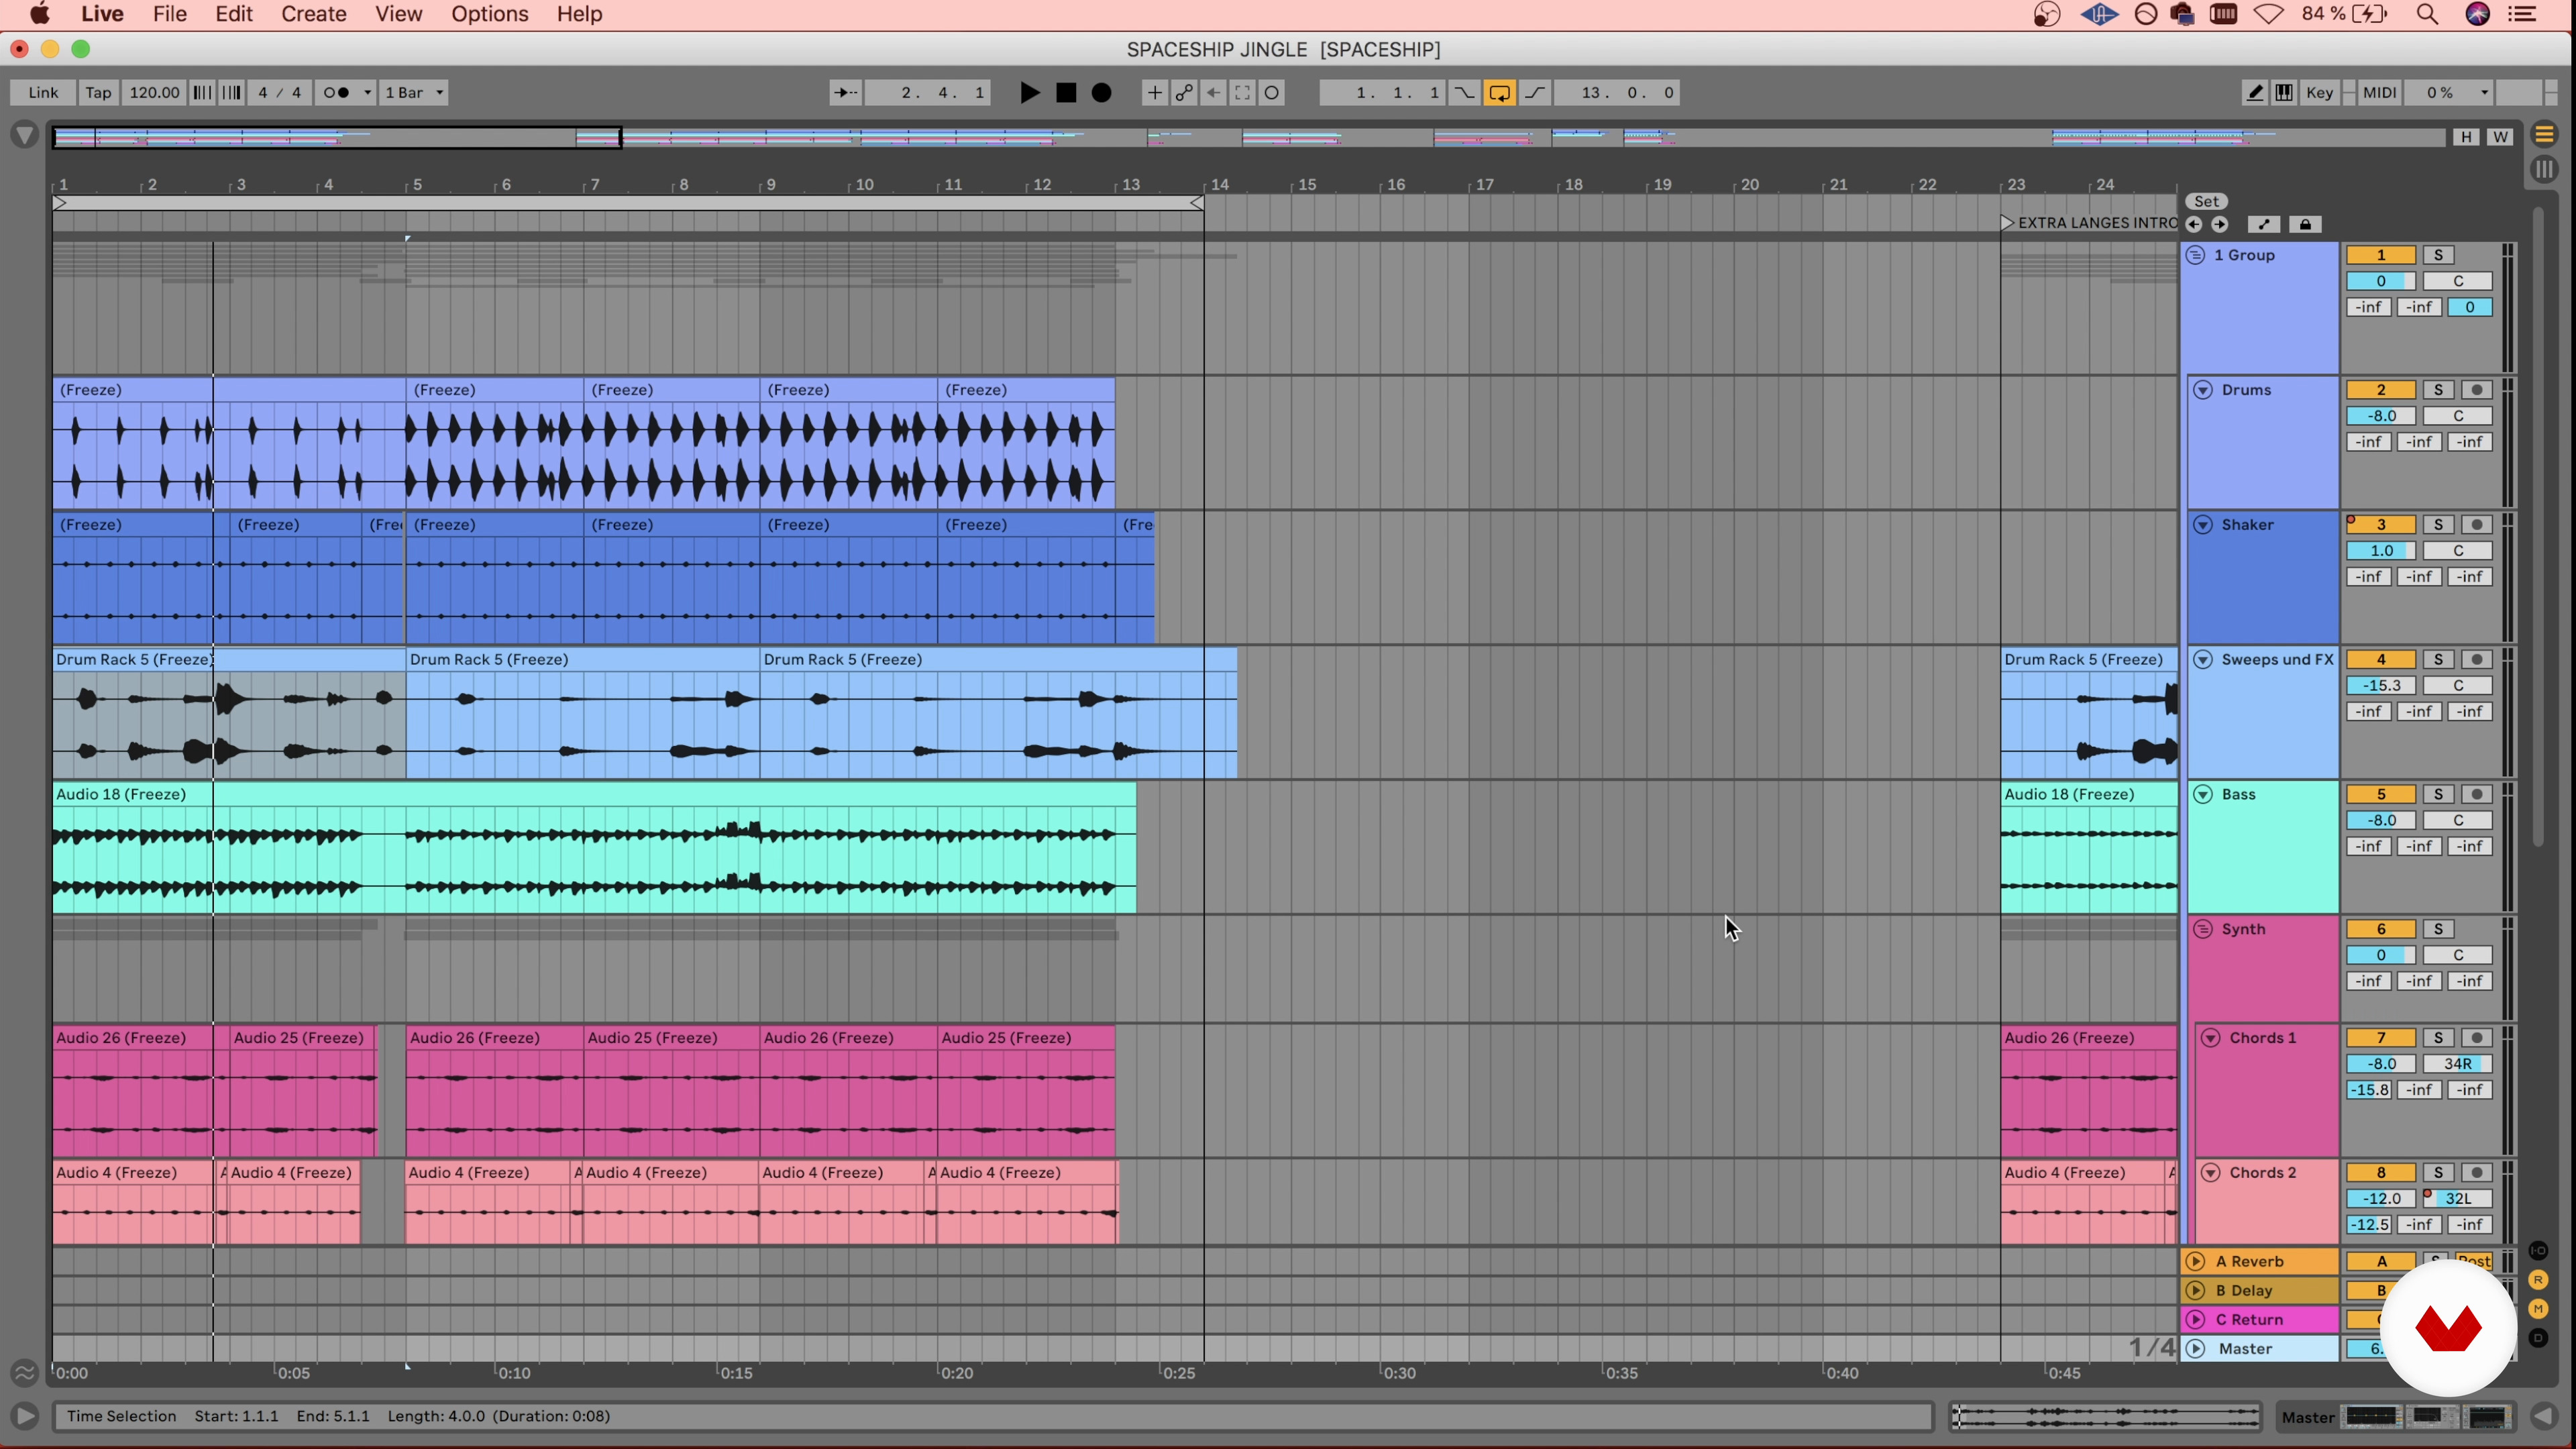2576x1449 pixels.
Task: Collapse the Sweeps und FX track
Action: pyautogui.click(x=2203, y=660)
